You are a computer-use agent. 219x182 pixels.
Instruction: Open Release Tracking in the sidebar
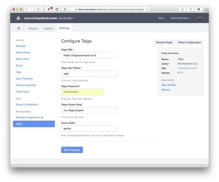point(25,85)
